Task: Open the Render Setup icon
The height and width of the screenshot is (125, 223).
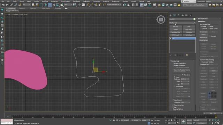Action: (x=159, y=5)
